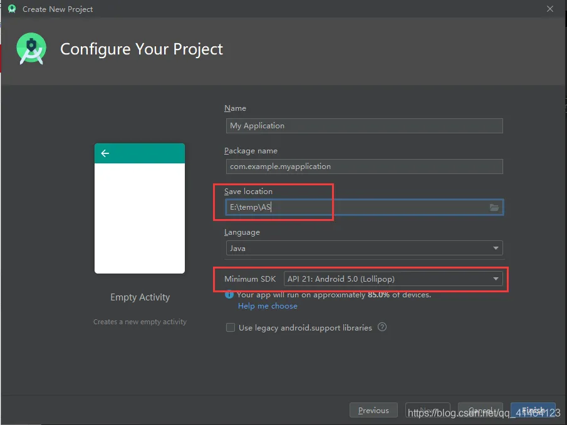Click the small Android Studio title bar icon
Image resolution: width=567 pixels, height=425 pixels.
coord(11,9)
